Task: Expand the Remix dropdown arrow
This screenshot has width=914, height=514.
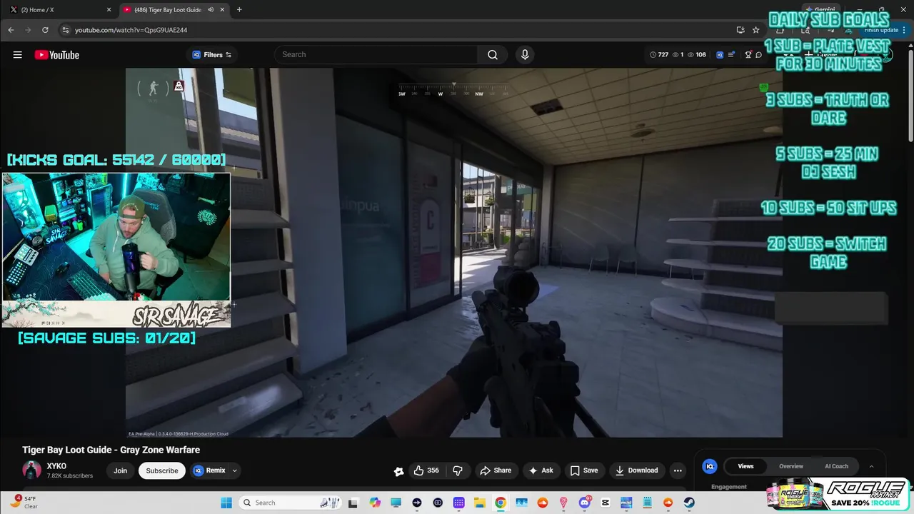Action: tap(234, 470)
